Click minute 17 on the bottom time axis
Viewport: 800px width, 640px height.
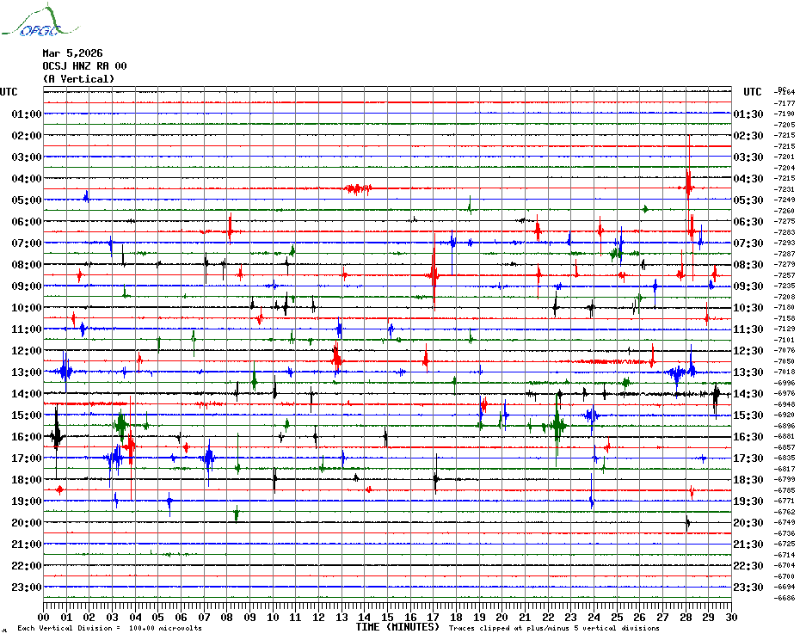(434, 617)
